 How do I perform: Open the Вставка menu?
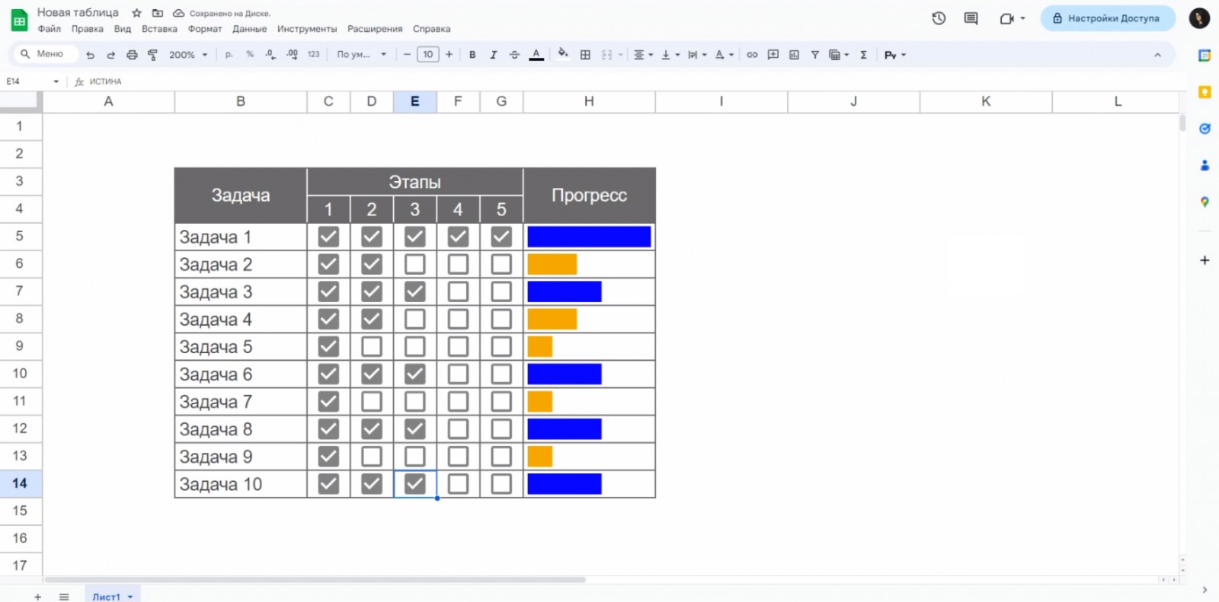159,29
